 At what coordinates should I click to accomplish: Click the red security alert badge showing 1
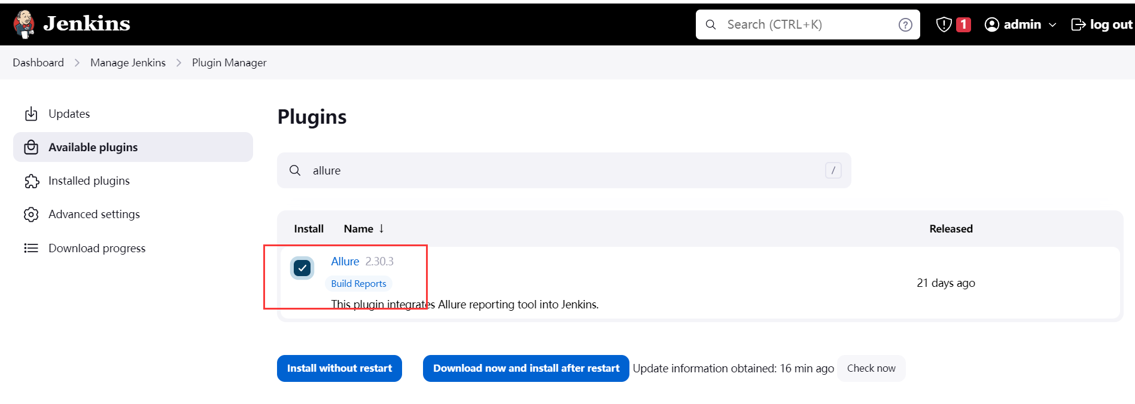(963, 25)
